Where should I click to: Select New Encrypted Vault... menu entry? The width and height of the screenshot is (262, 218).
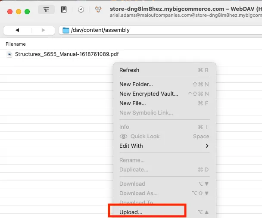[165, 94]
